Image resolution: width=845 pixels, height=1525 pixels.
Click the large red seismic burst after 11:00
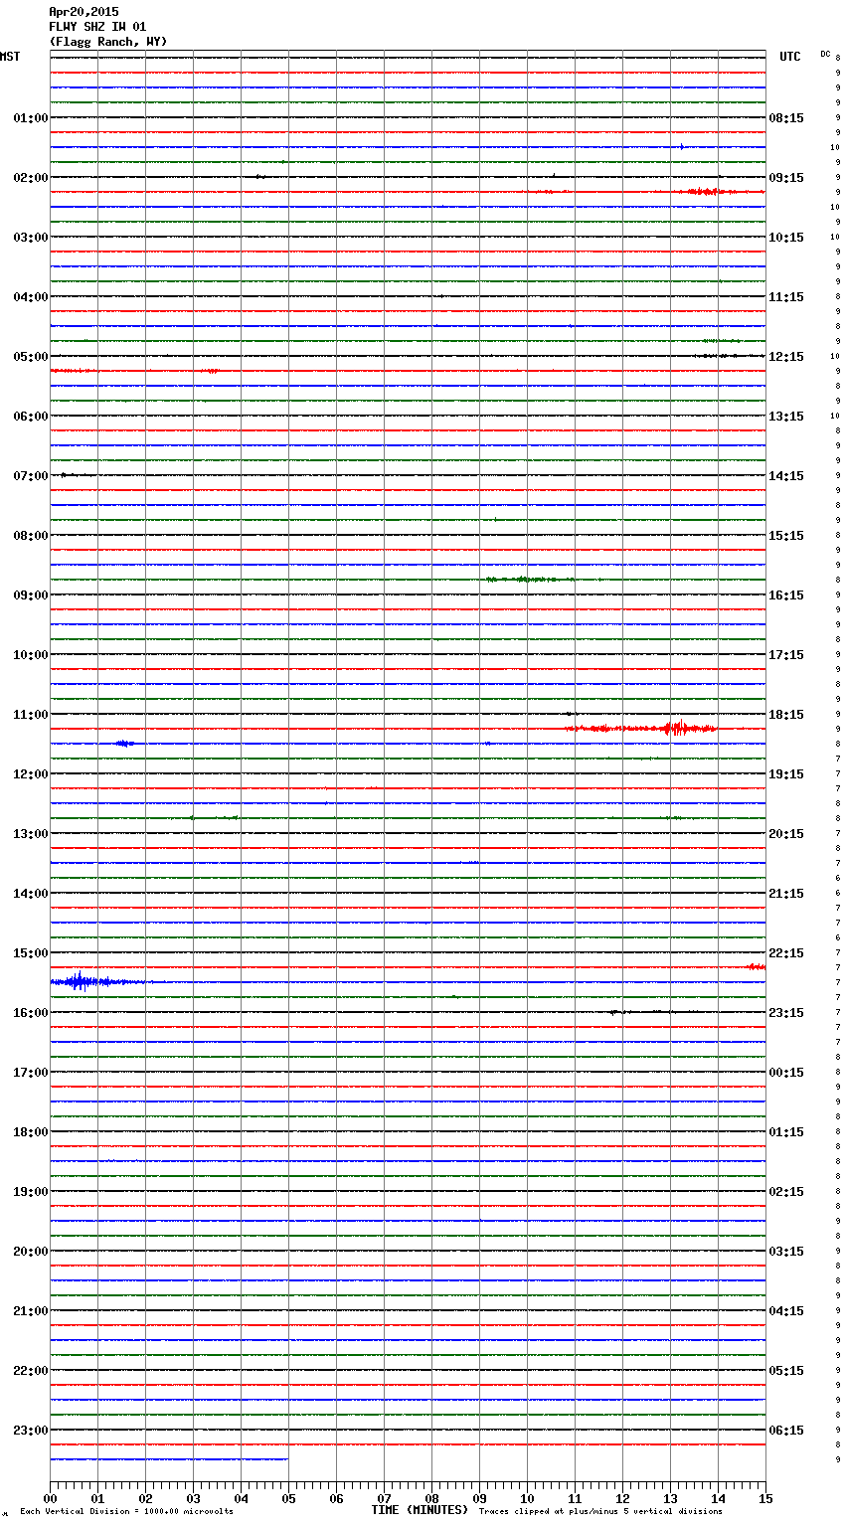[676, 729]
